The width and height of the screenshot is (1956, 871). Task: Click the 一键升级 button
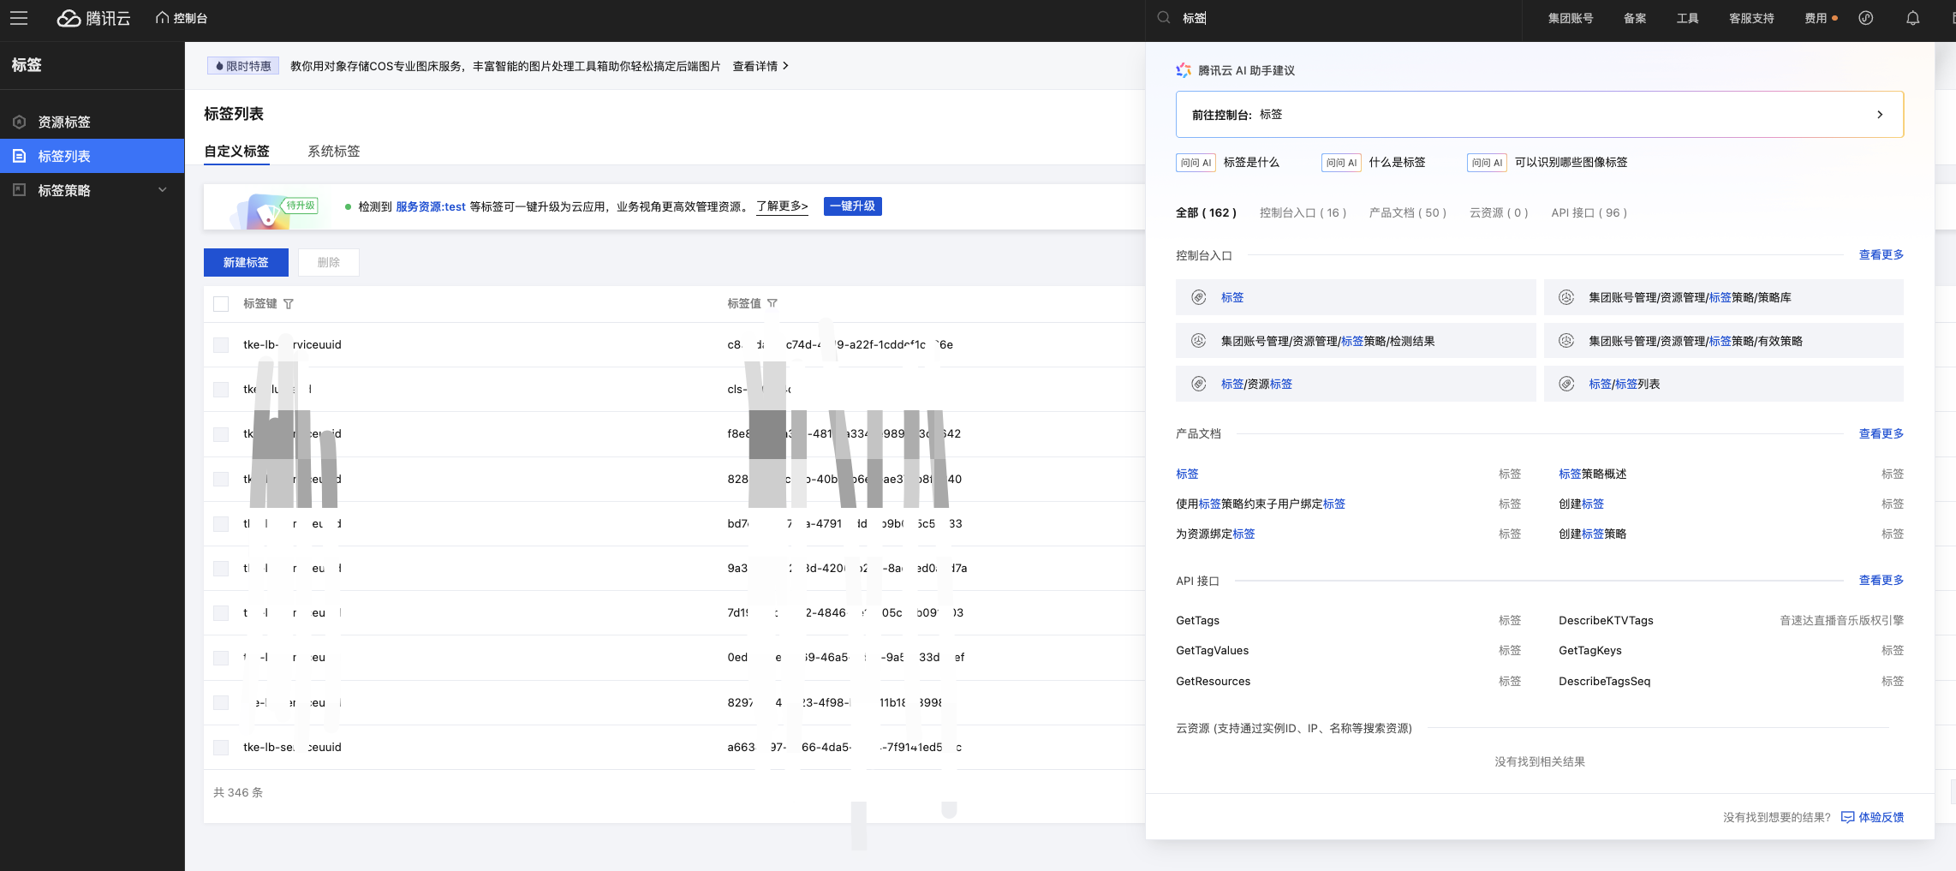click(852, 206)
